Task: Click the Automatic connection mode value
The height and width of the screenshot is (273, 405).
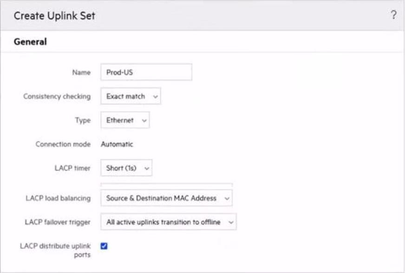Action: [117, 144]
